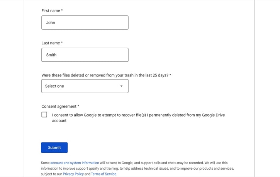Check the consent agreement checkbox
Screen dimensions: 280x177
[x=44, y=114]
